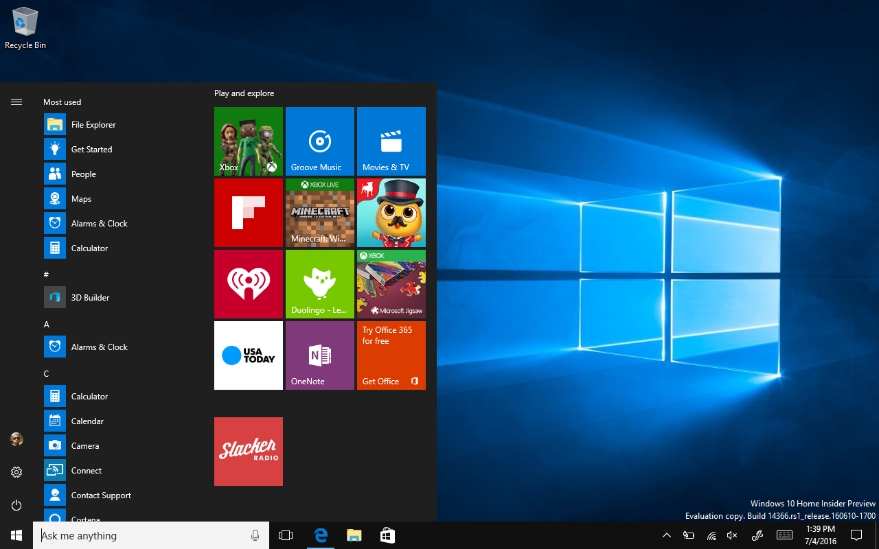Screen dimensions: 879x549
Task: Unmute the volume speaker icon
Action: pos(732,535)
